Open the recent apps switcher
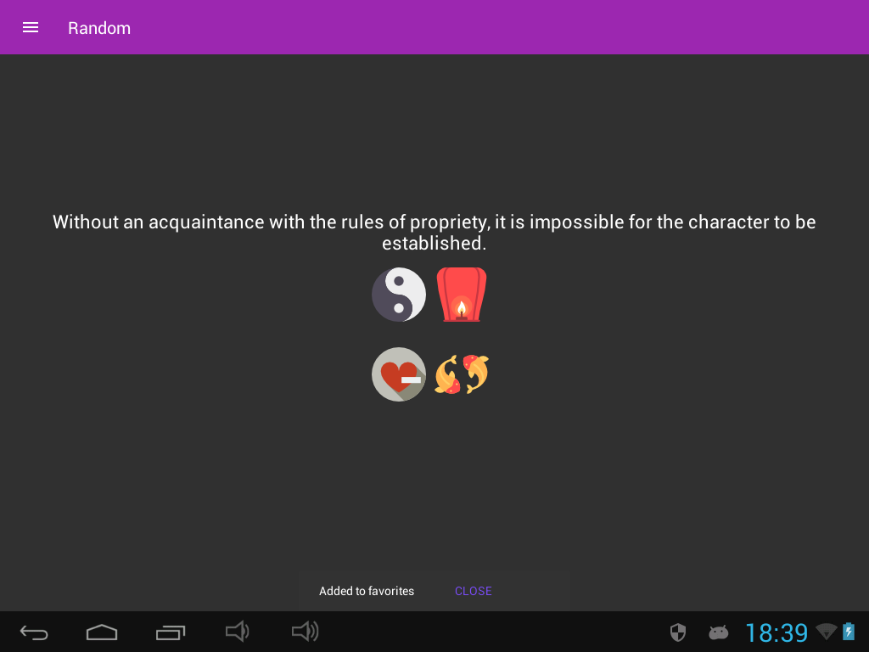The image size is (869, 652). (x=170, y=632)
